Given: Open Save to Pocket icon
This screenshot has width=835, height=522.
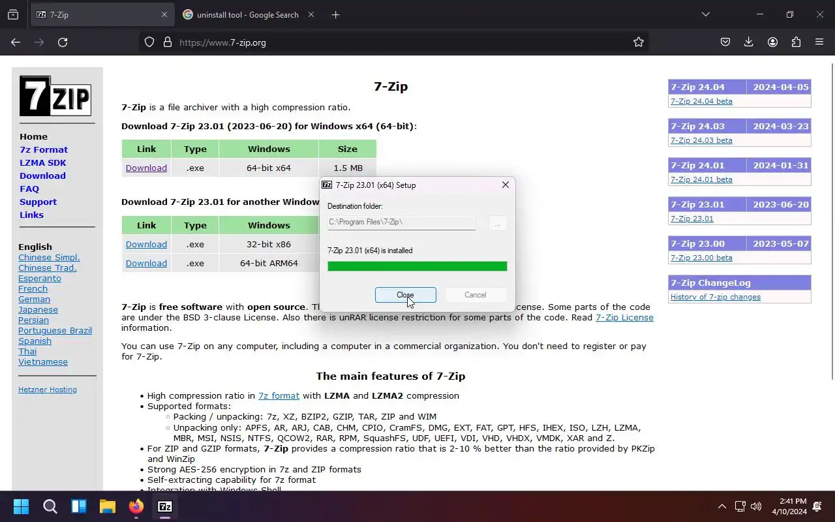Looking at the screenshot, I should pos(725,42).
